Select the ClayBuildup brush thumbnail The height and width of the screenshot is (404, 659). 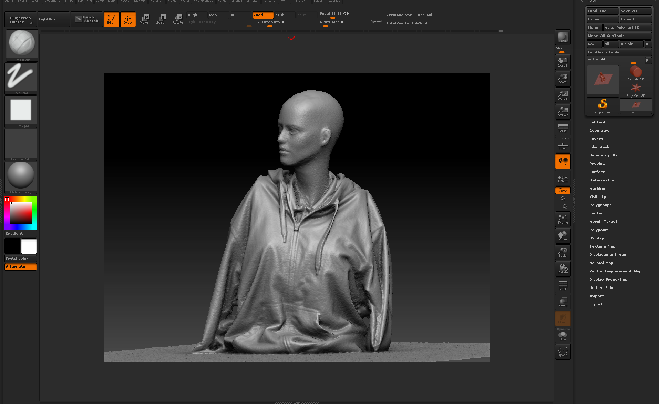(x=22, y=45)
